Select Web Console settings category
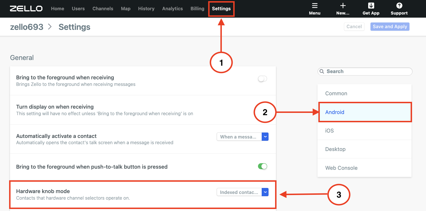This screenshot has height=211, width=426. tap(364, 168)
